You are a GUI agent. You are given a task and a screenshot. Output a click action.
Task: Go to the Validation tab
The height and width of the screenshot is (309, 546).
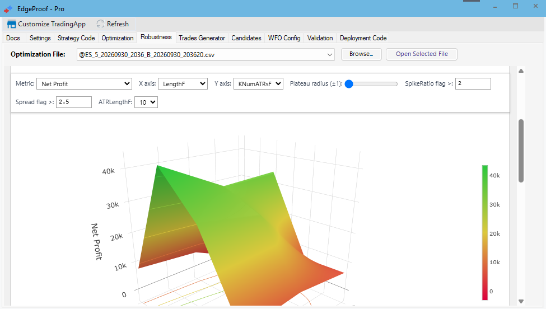click(320, 38)
